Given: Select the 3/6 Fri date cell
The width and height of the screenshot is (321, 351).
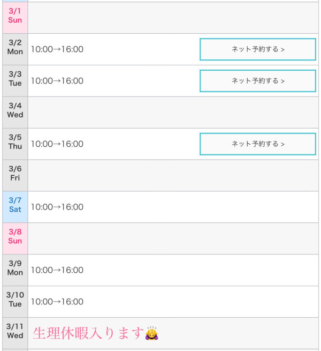Looking at the screenshot, I should tap(15, 174).
